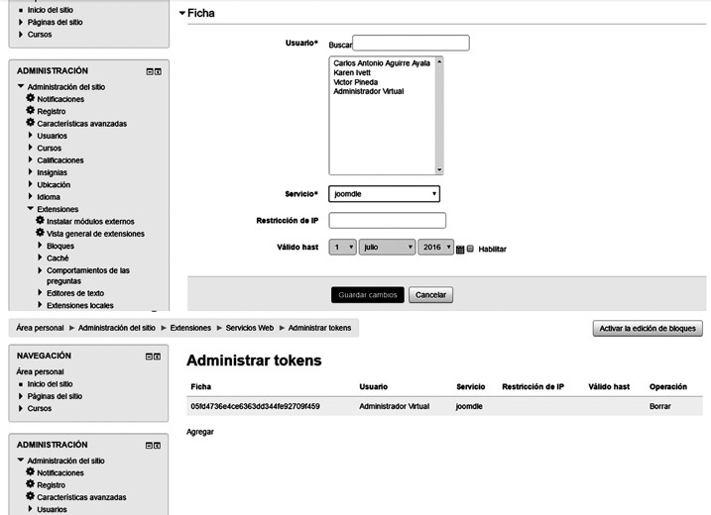Click Área personal in the breadcrumb
This screenshot has width=711, height=515.
(40, 328)
